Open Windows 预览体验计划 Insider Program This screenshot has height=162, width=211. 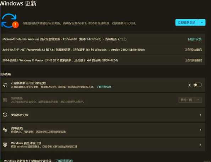coord(103,145)
